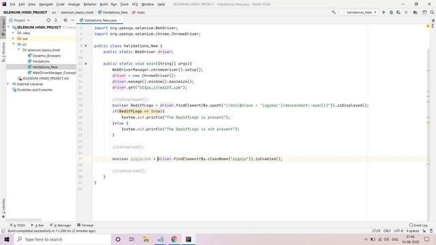Open Task View on the taskbar
The height and width of the screenshot is (245, 436).
[x=131, y=239]
